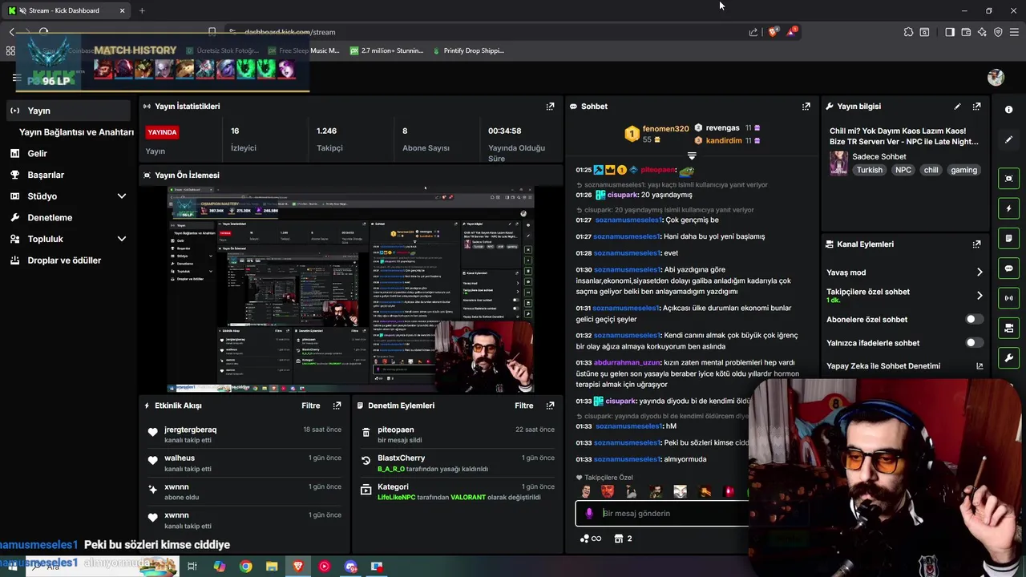
Task: Edit stream info pencil in Yayın bilgisi
Action: [x=957, y=106]
